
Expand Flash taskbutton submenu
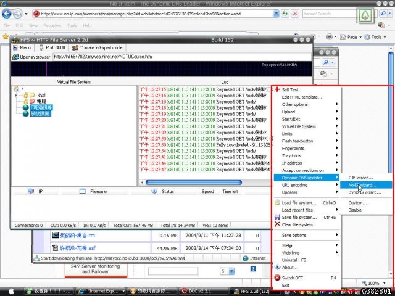[307, 141]
